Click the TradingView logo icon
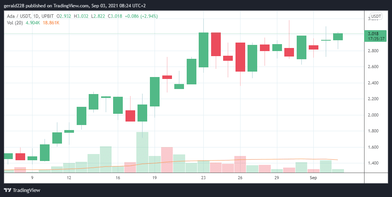Image resolution: width=392 pixels, height=197 pixels. 7,190
